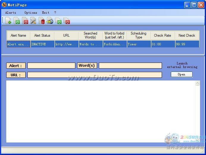The image size is (206, 155).
Task: Activate selected alert with green power icon
Action: (x=17, y=21)
